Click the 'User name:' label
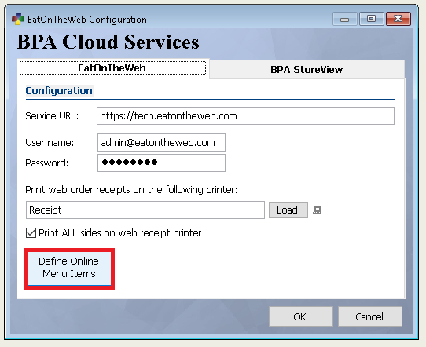 pyautogui.click(x=50, y=143)
